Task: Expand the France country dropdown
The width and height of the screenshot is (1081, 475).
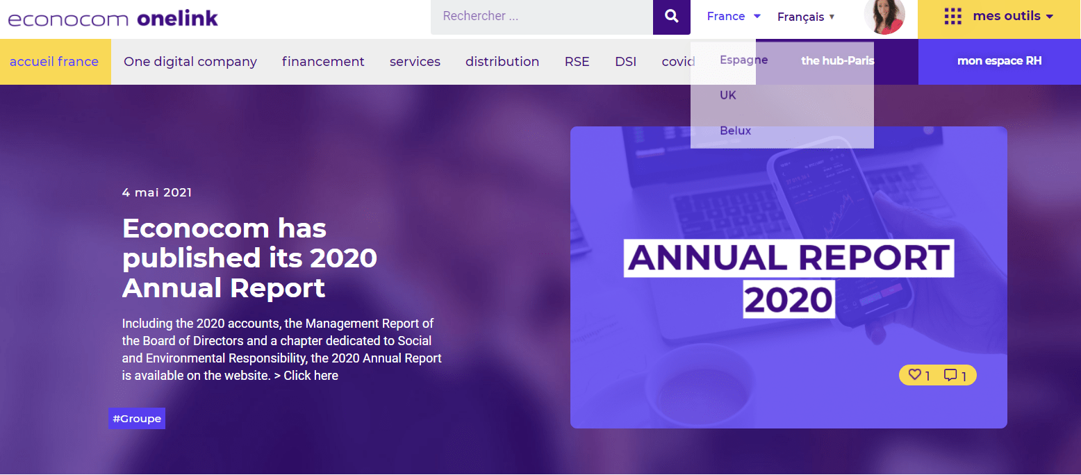Action: 734,16
